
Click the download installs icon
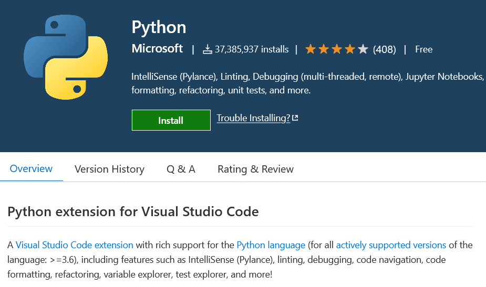pyautogui.click(x=208, y=49)
